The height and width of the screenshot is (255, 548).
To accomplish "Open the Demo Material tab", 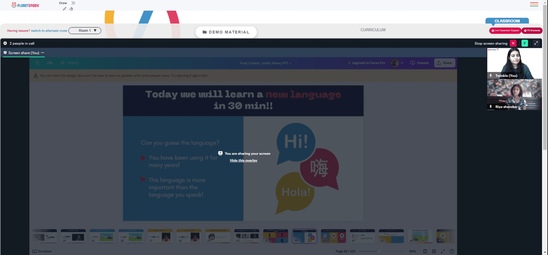I will pos(226,32).
